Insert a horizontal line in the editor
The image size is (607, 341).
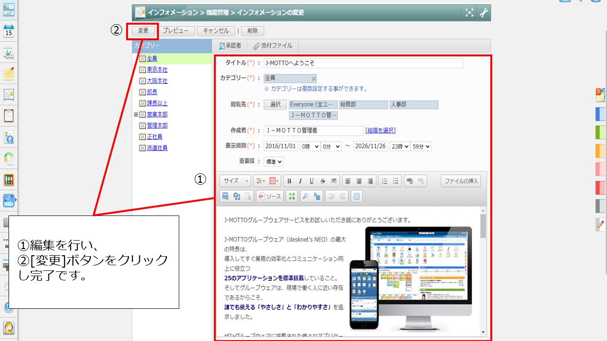pos(334,181)
